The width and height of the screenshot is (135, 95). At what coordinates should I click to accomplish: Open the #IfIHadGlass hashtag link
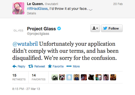pyautogui.click(x=37, y=9)
